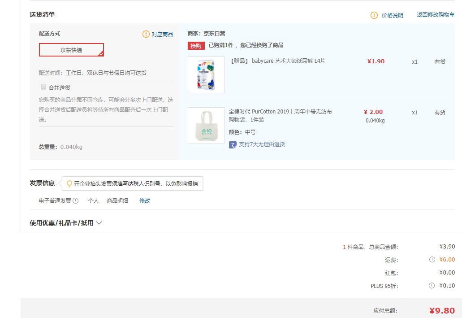The image size is (462, 318).
Task: Click the shipping fee info icon
Action: (432, 260)
